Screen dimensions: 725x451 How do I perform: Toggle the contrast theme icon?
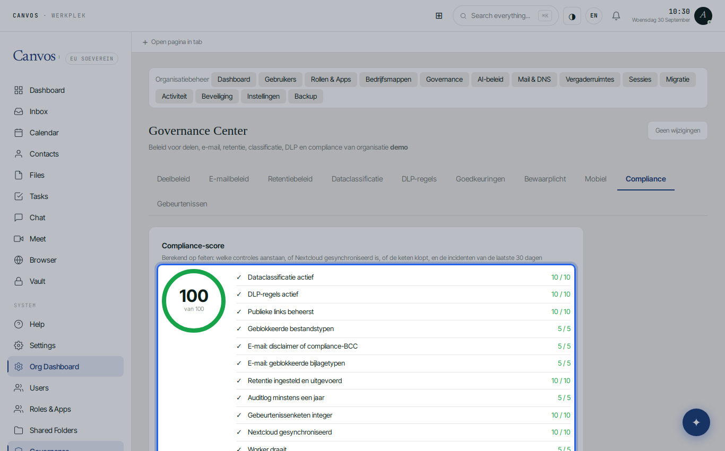572,16
